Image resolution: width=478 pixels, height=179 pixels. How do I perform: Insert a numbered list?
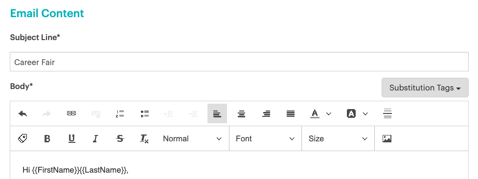tap(120, 114)
